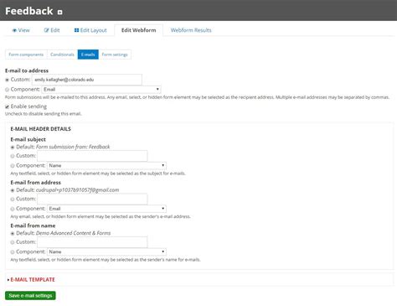The image size is (397, 306).
Task: Click the E-MAIL HEADER DETAILS heading
Action: 41,129
